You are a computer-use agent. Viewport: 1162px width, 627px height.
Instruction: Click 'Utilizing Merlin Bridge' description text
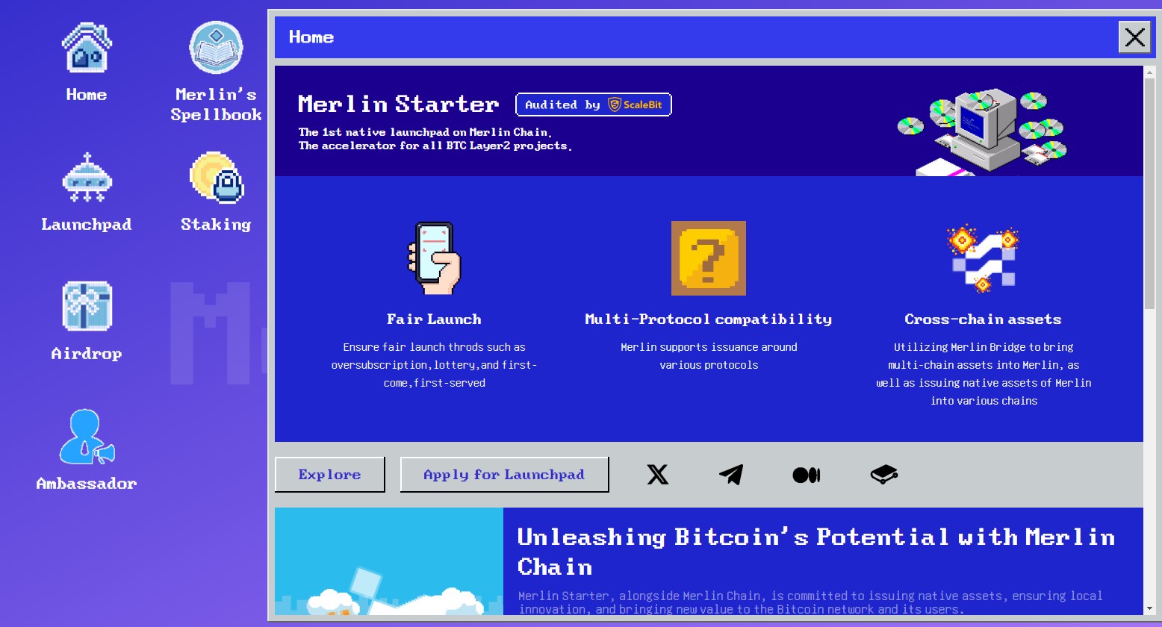tap(984, 374)
